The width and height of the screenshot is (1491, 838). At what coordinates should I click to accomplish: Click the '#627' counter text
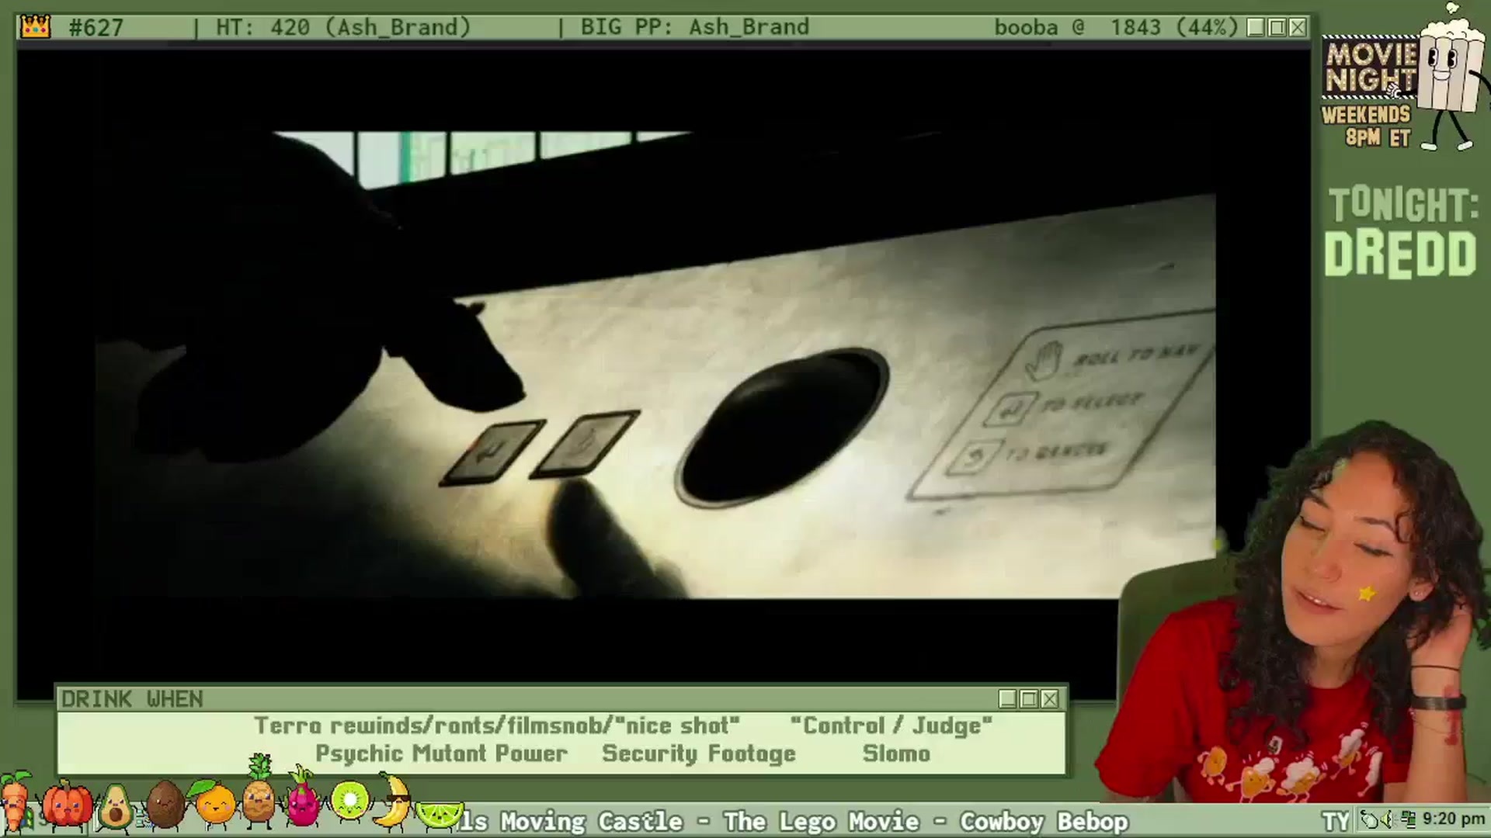(96, 28)
